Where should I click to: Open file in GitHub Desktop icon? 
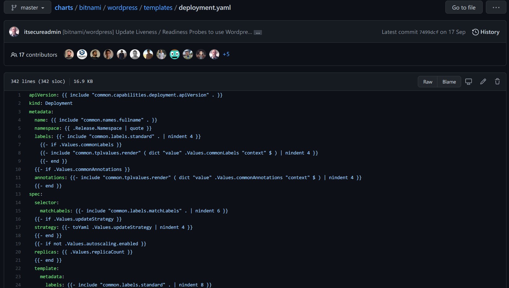[x=468, y=82]
